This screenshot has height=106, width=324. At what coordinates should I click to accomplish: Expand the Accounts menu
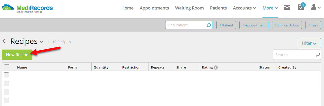(244, 8)
